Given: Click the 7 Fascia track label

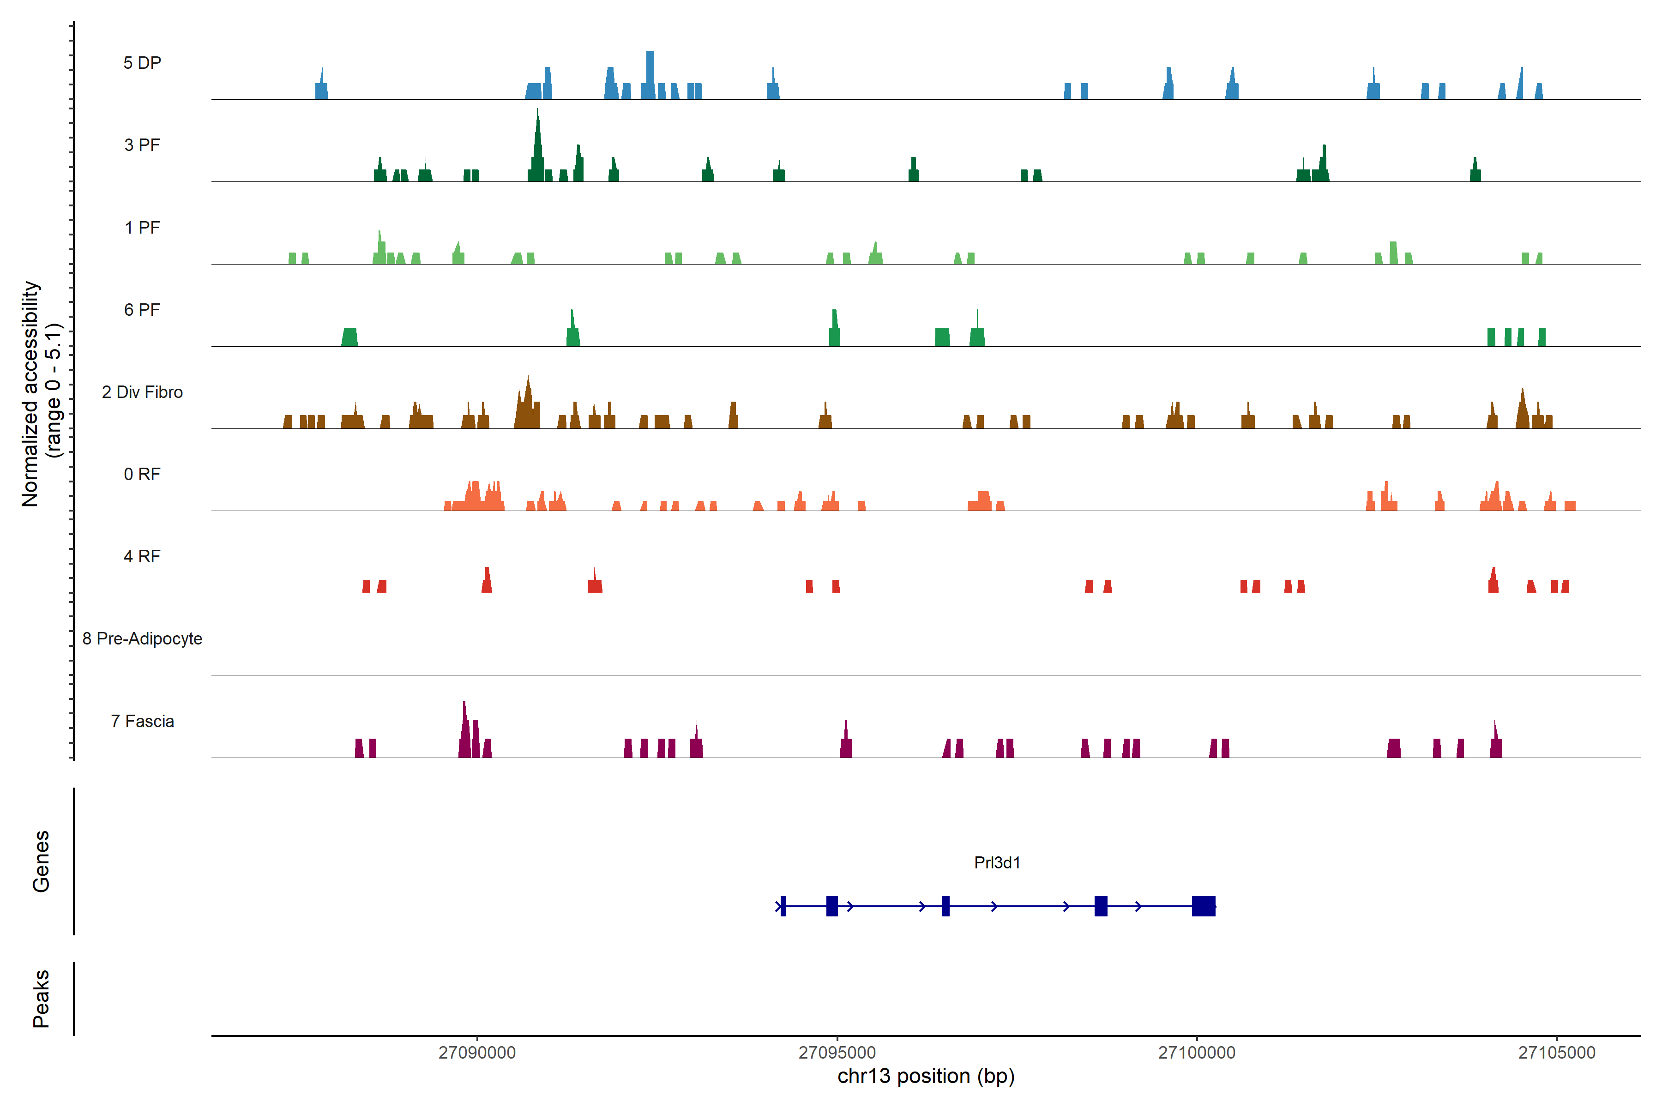Looking at the screenshot, I should click(x=142, y=721).
